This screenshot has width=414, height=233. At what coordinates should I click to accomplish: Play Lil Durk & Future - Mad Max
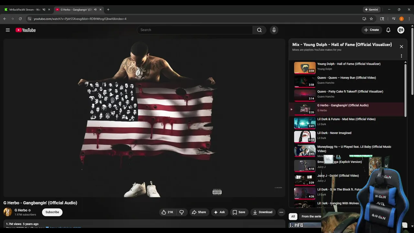(346, 119)
